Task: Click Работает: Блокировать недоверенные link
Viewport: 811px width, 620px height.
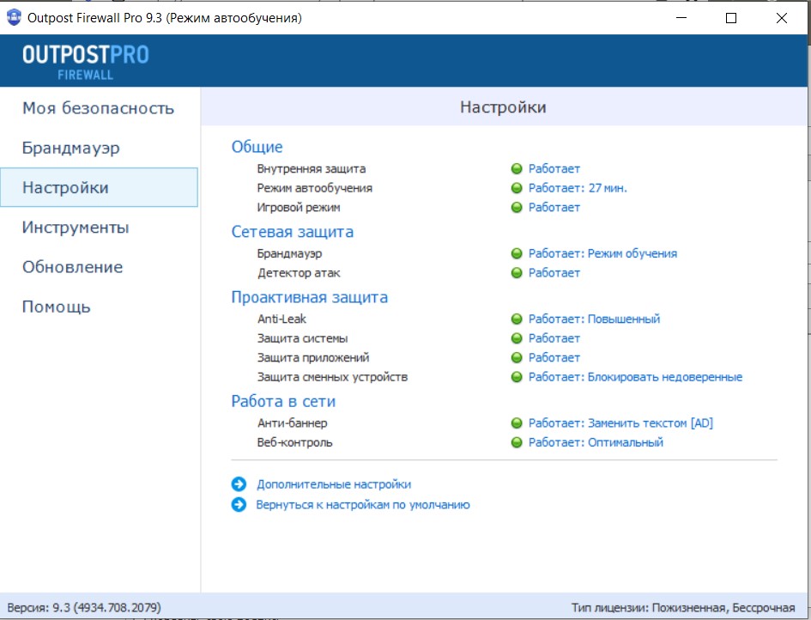Action: coord(635,377)
